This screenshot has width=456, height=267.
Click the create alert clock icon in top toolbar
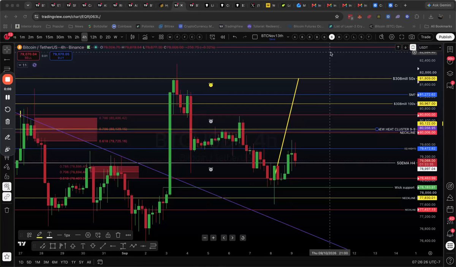coord(212,37)
